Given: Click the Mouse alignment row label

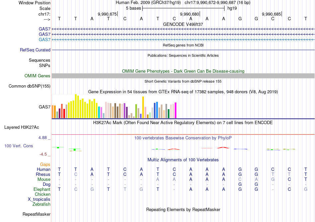Looking at the screenshot, I should 44,180.
